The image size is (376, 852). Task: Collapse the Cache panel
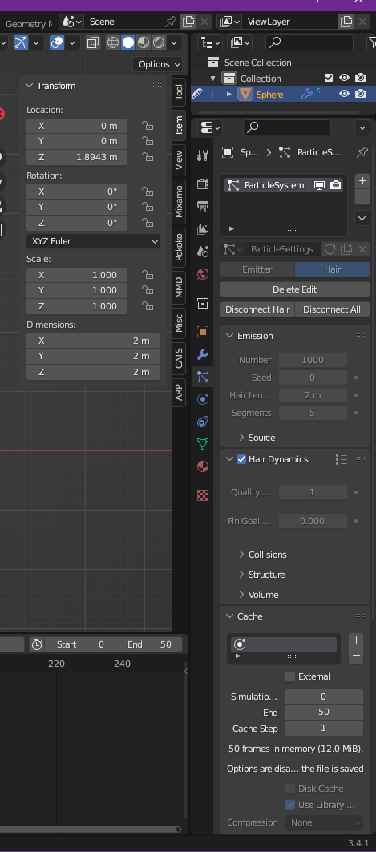[230, 616]
